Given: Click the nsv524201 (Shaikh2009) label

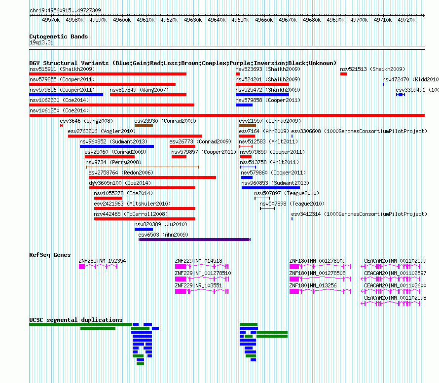Looking at the screenshot, I should [268, 79].
